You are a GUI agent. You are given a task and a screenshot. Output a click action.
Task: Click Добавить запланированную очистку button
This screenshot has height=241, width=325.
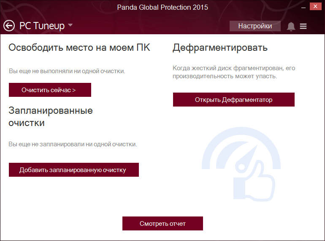pos(74,170)
